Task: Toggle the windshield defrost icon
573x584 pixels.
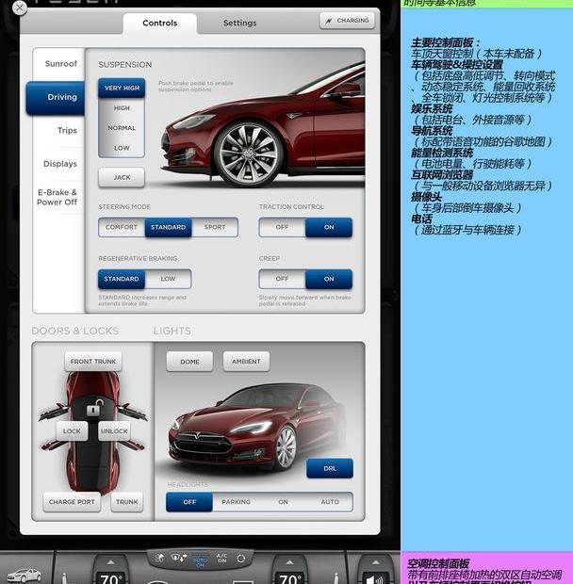Action: click(x=179, y=558)
